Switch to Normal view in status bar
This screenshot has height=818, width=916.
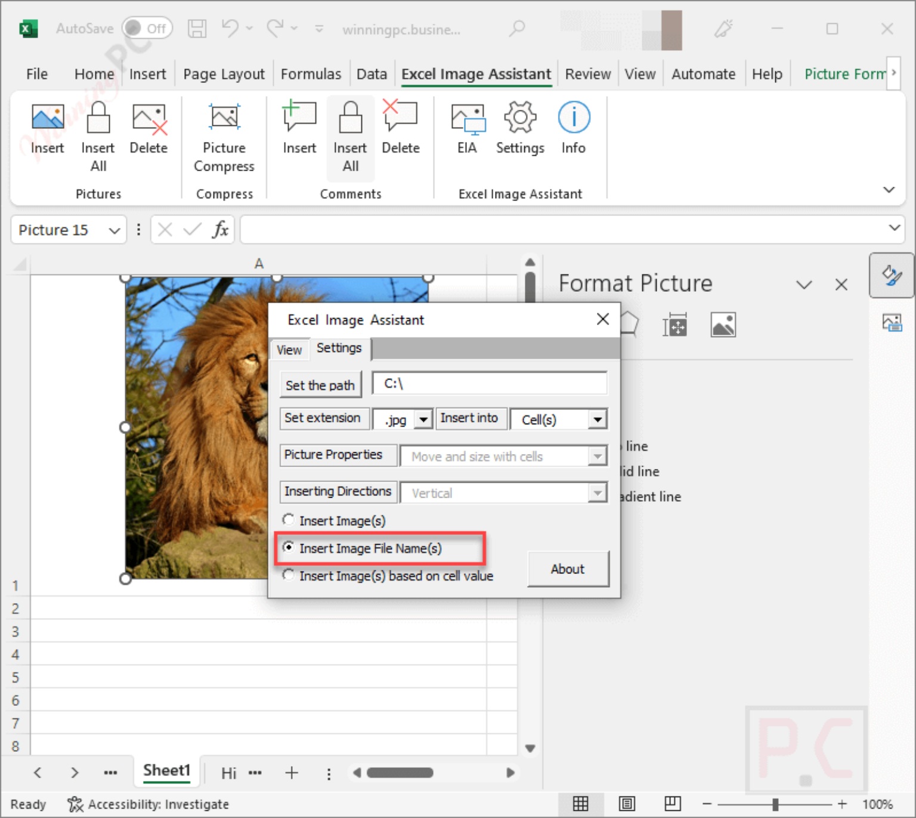click(x=580, y=804)
